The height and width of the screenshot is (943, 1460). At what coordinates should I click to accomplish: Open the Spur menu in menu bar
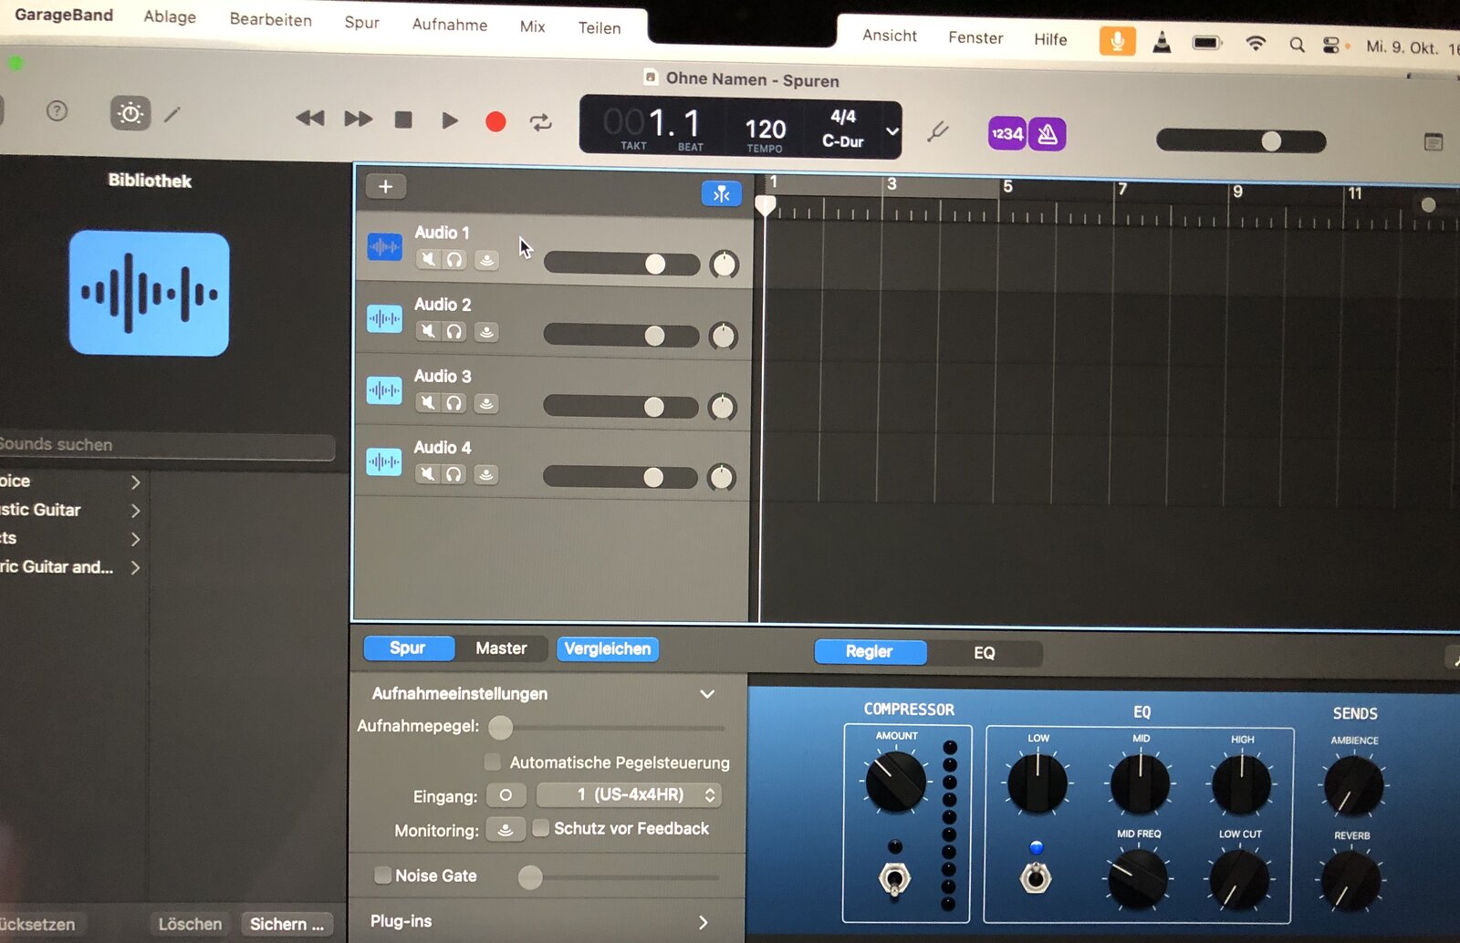362,22
